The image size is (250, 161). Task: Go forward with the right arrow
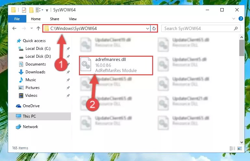tap(24, 28)
